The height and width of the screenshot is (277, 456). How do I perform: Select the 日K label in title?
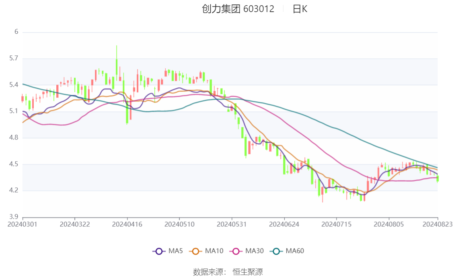pyautogui.click(x=300, y=9)
